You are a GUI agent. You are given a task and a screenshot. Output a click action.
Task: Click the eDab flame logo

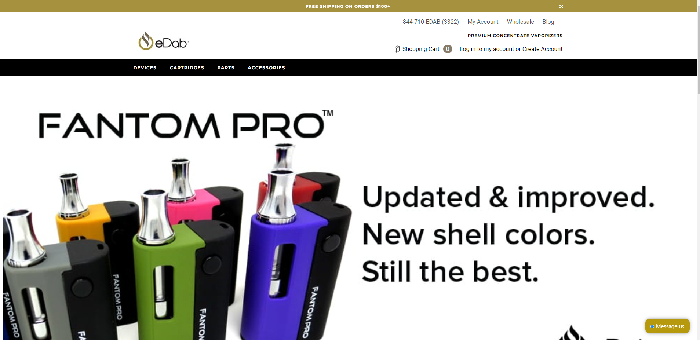164,41
